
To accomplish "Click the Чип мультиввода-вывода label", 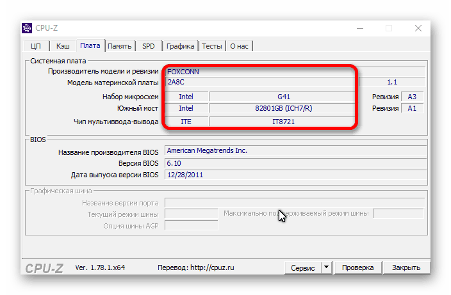I will click(x=116, y=122).
